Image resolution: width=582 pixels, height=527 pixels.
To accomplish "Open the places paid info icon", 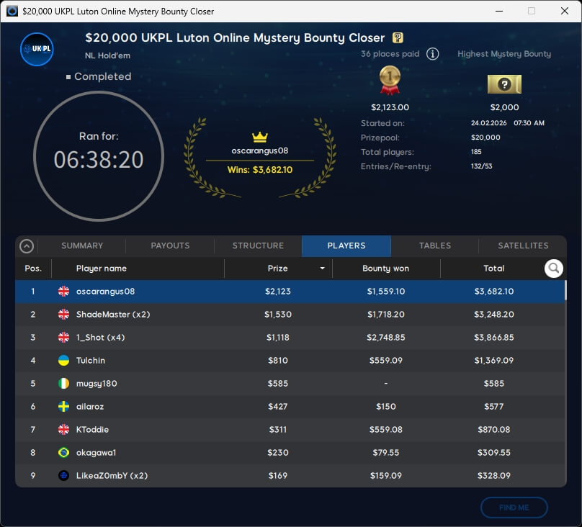I will click(432, 54).
